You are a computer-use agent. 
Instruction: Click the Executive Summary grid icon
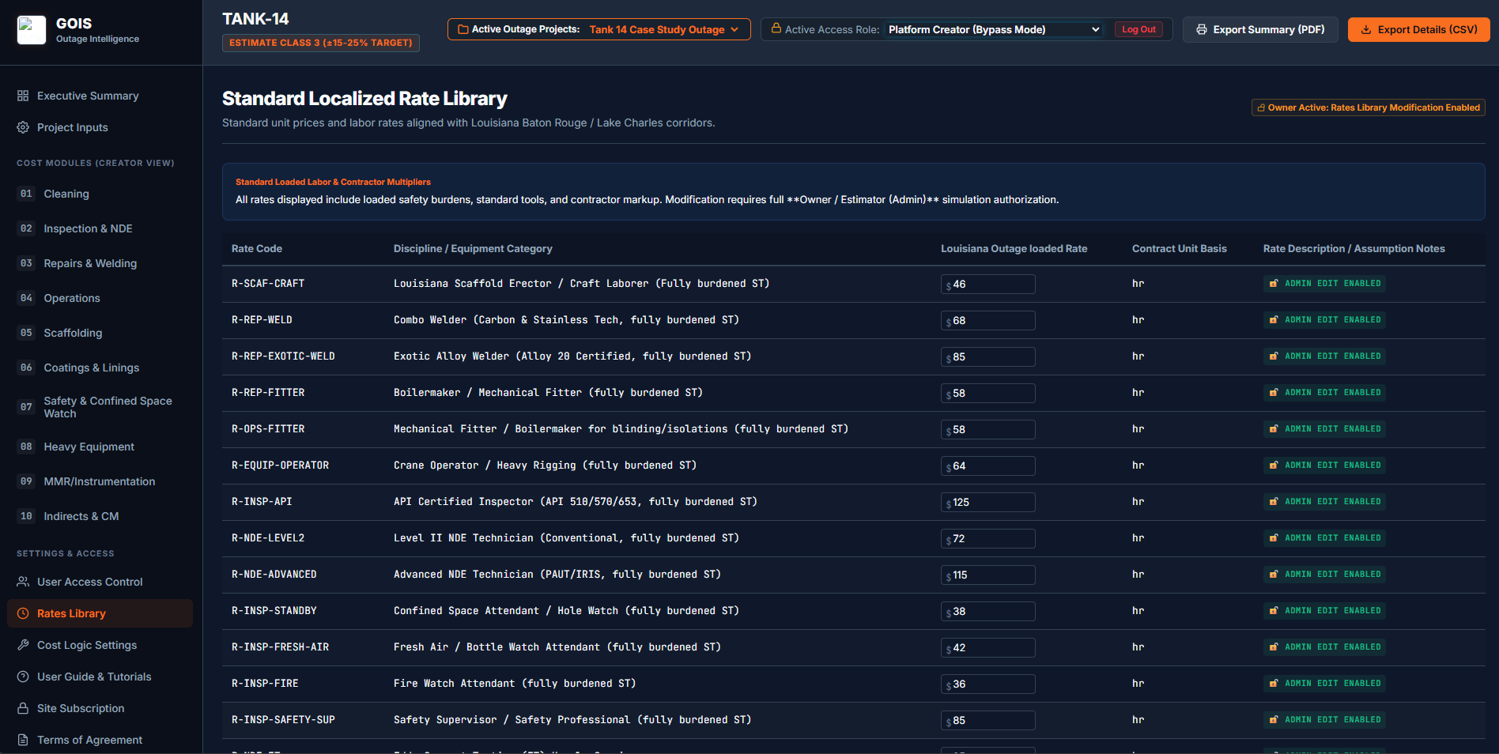[23, 96]
